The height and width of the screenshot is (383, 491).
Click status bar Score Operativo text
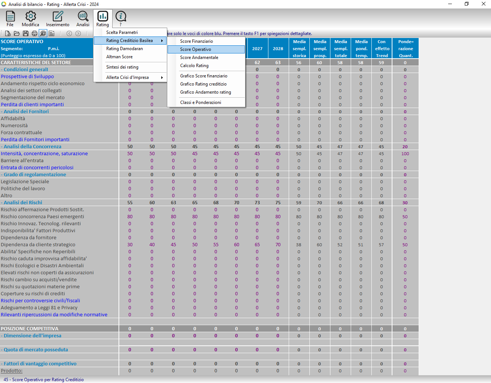point(44,380)
